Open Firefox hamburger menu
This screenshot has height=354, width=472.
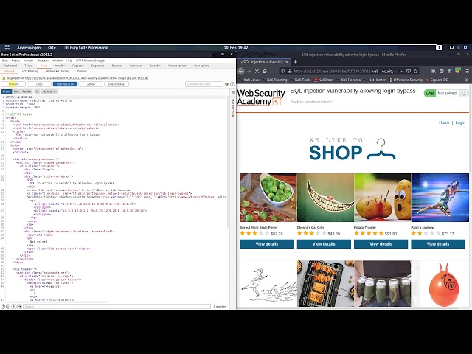coord(467,72)
